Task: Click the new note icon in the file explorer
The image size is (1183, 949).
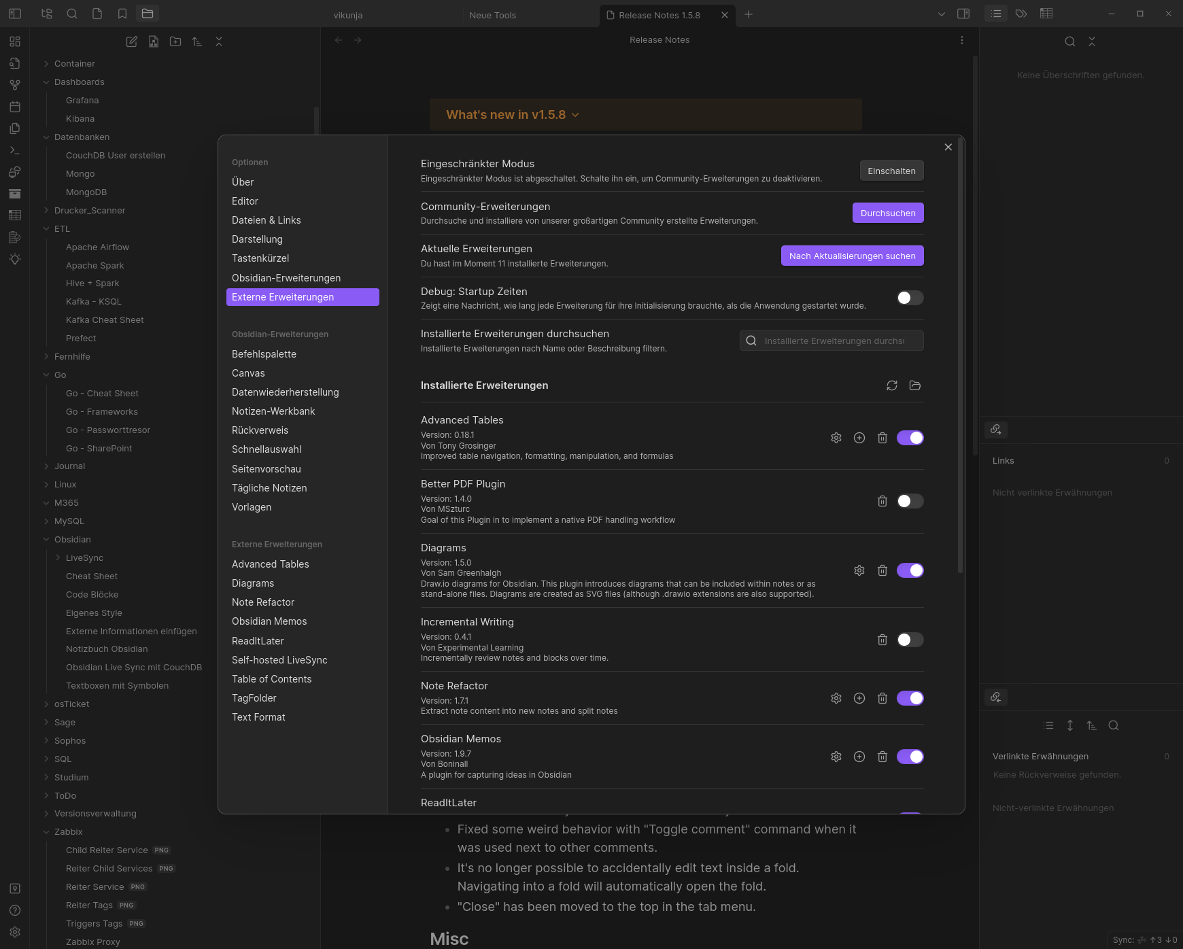Action: coord(132,41)
